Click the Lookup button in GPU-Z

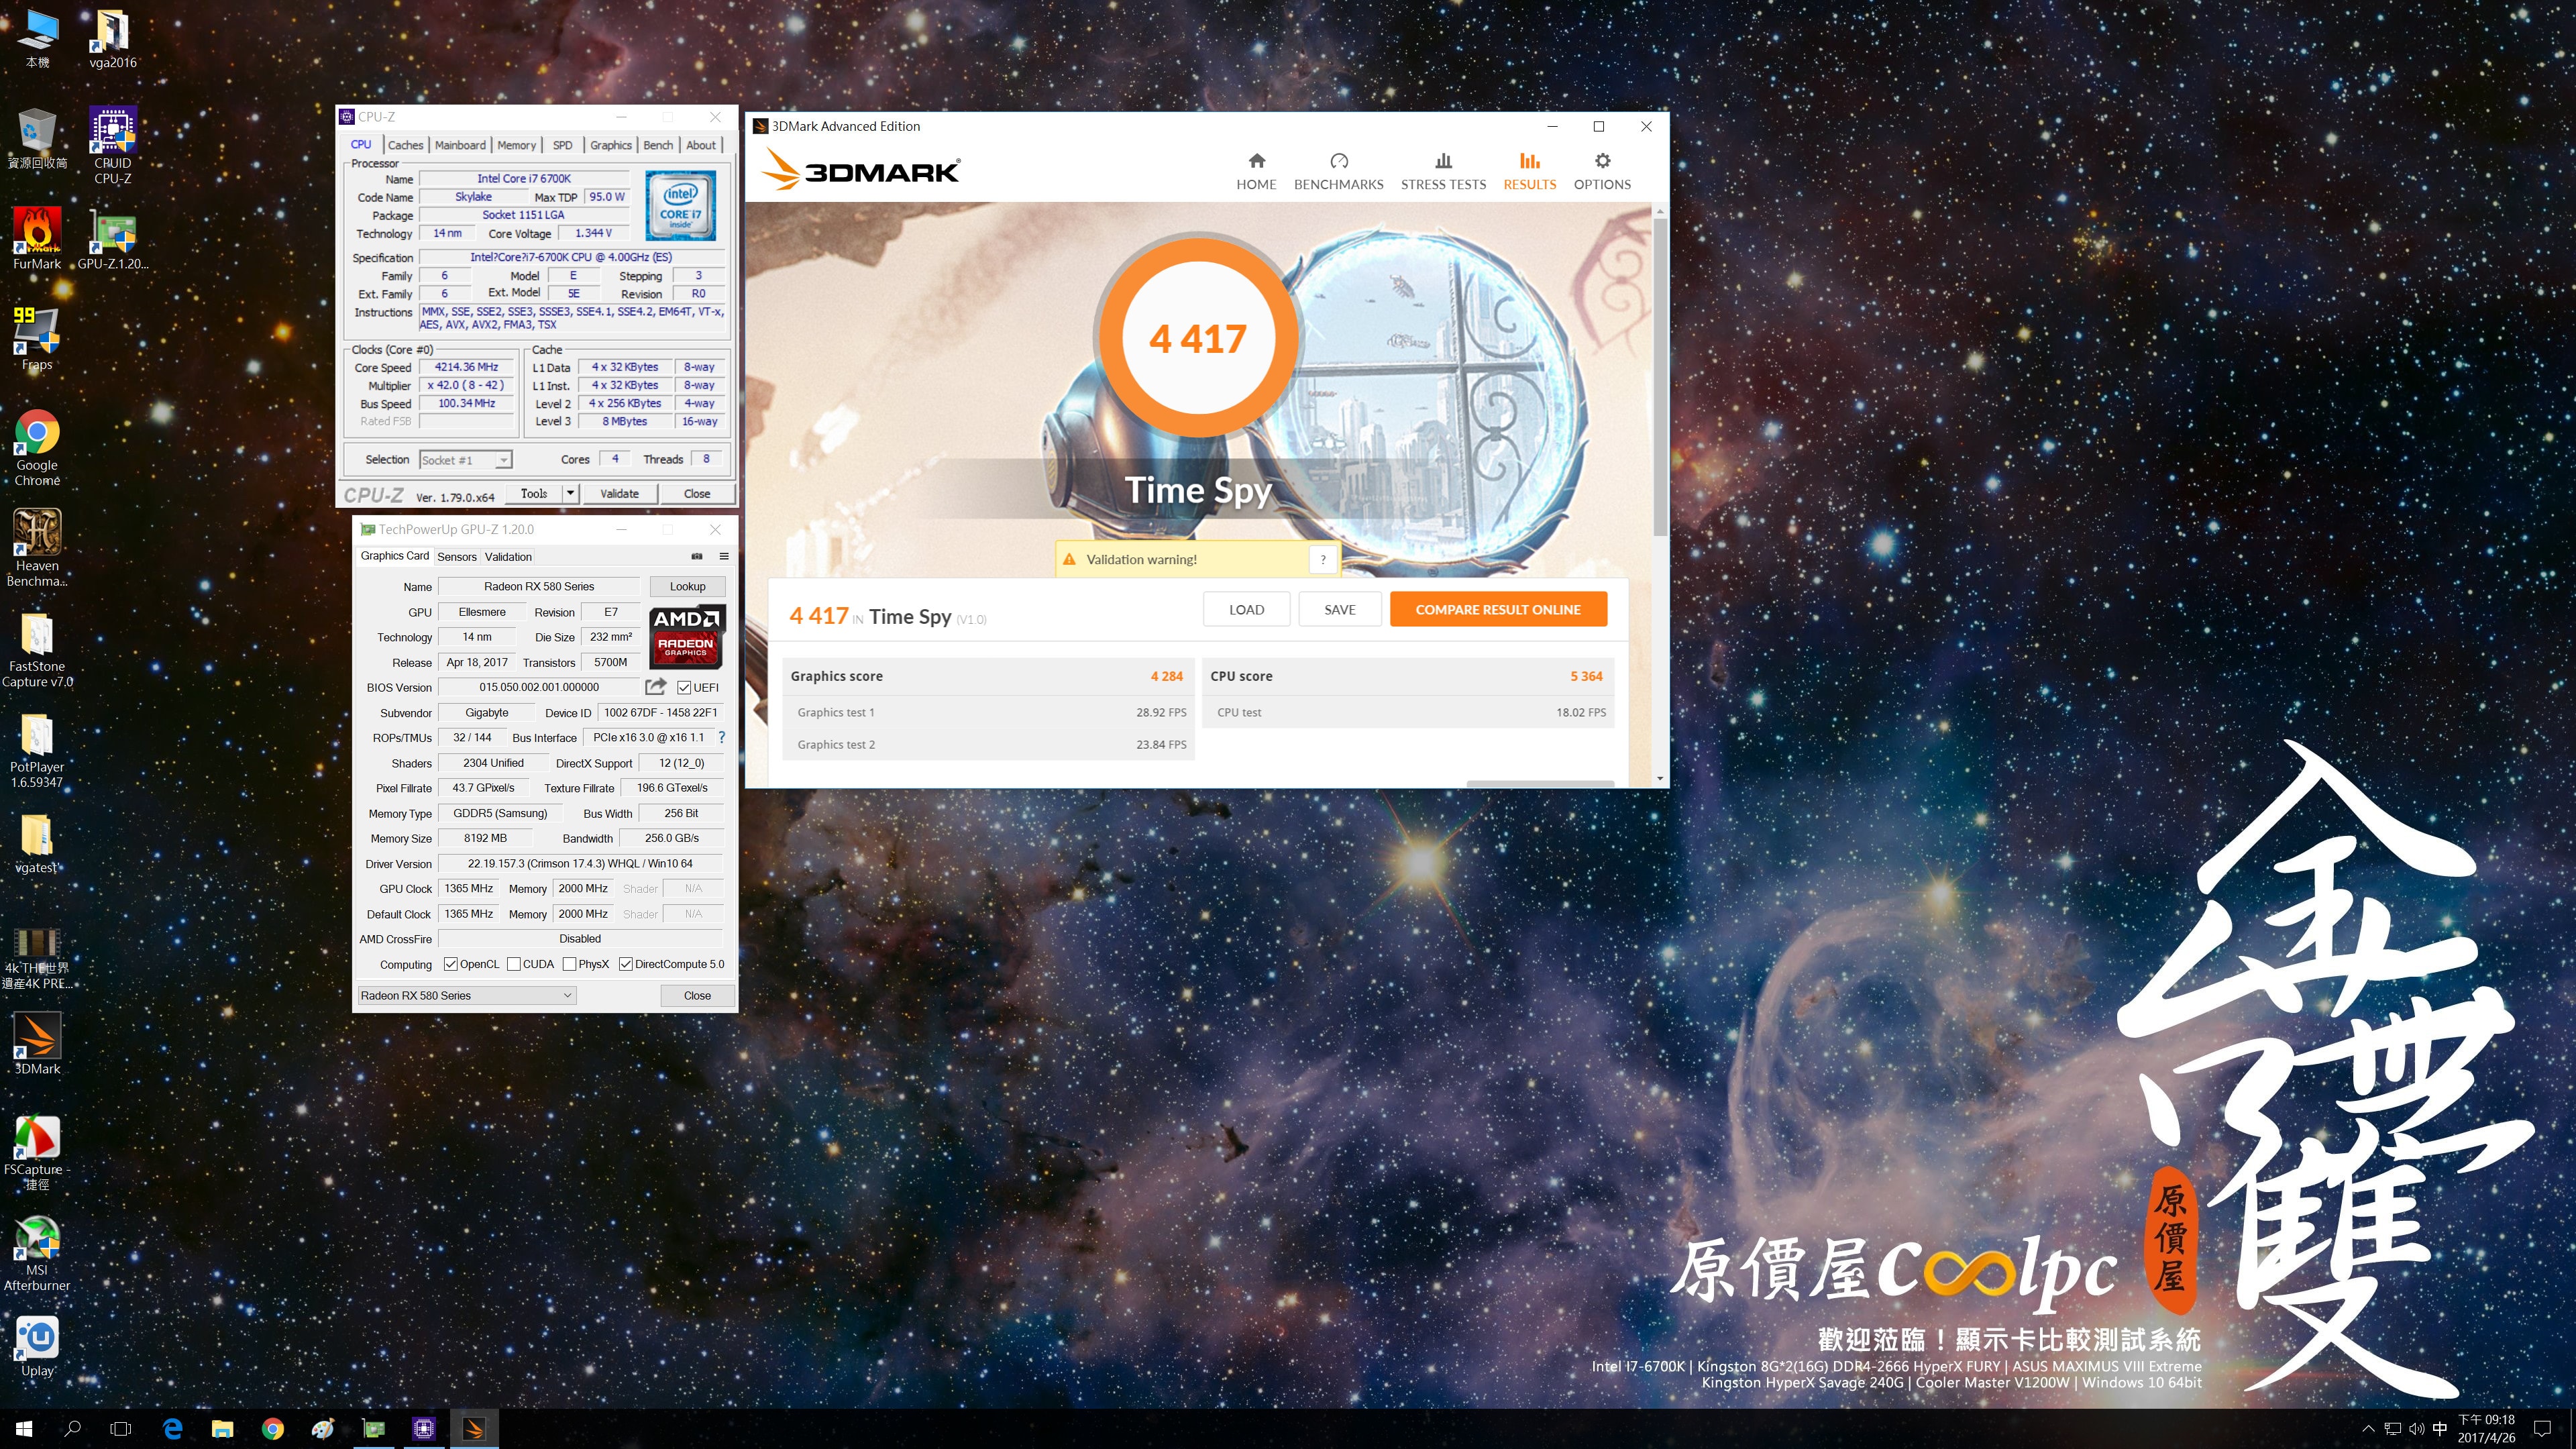687,586
